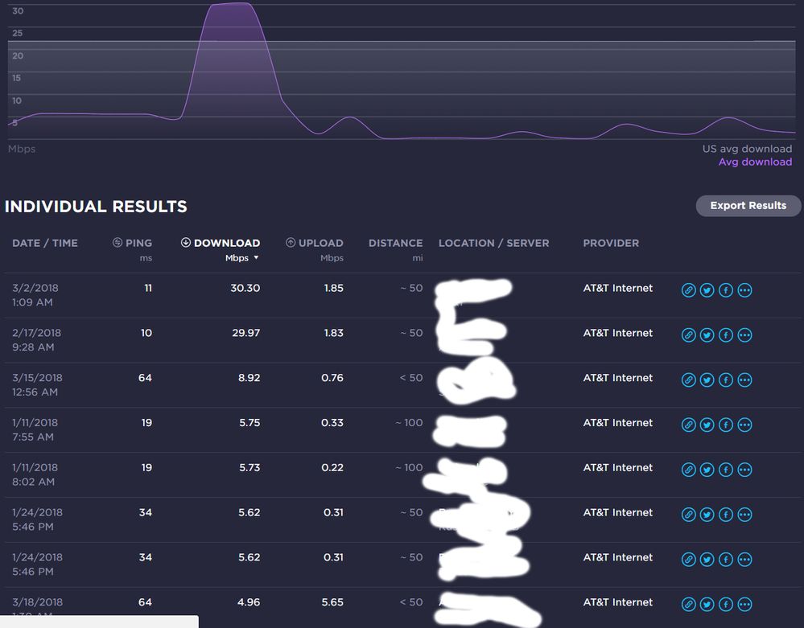Share 3/15/2018 result on Facebook
Image resolution: width=804 pixels, height=628 pixels.
point(726,380)
